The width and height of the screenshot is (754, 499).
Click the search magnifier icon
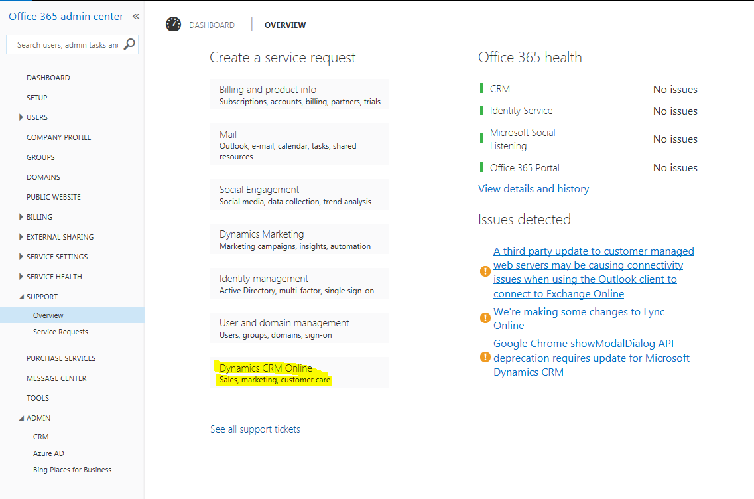(129, 44)
